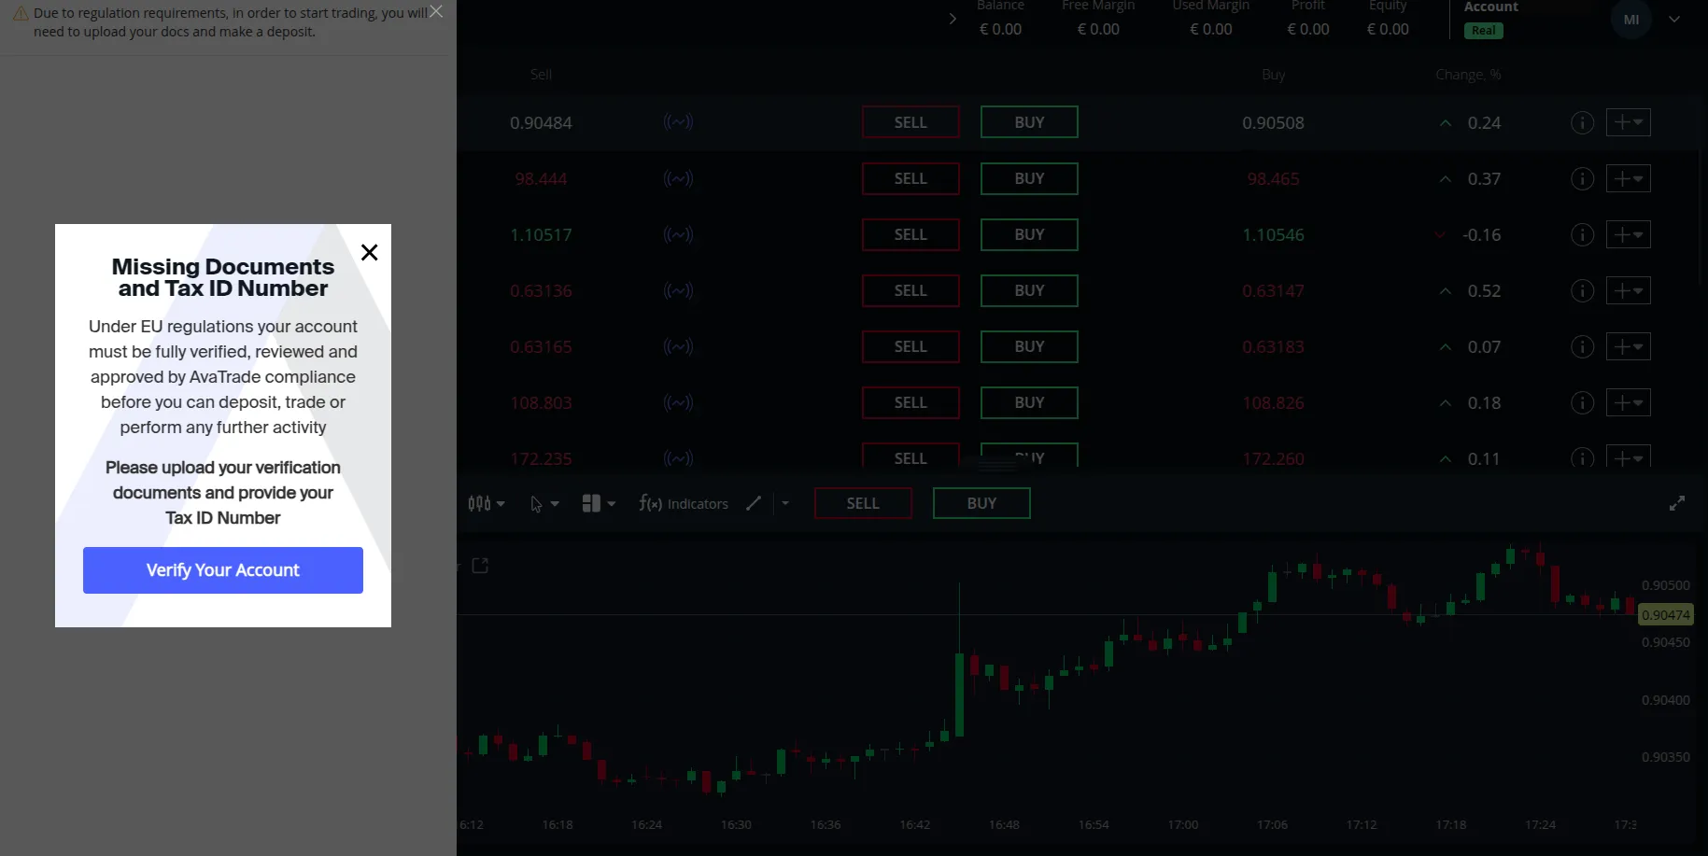This screenshot has height=856, width=1708.
Task: Select the line drawing tool
Action: [x=754, y=503]
